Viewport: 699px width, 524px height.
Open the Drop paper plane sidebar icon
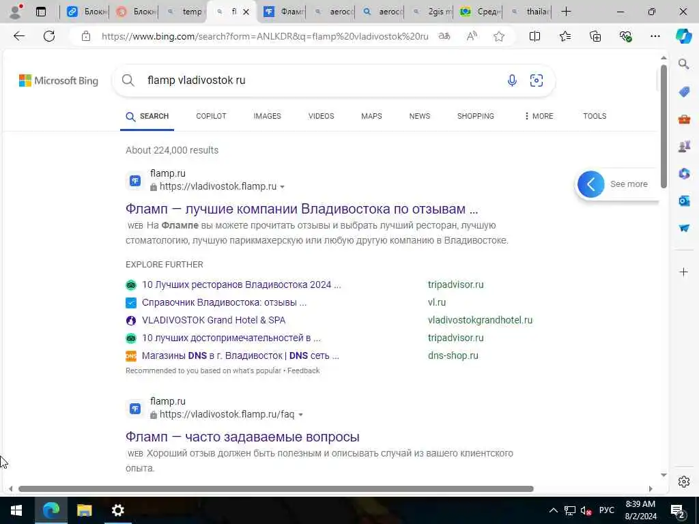(x=684, y=228)
